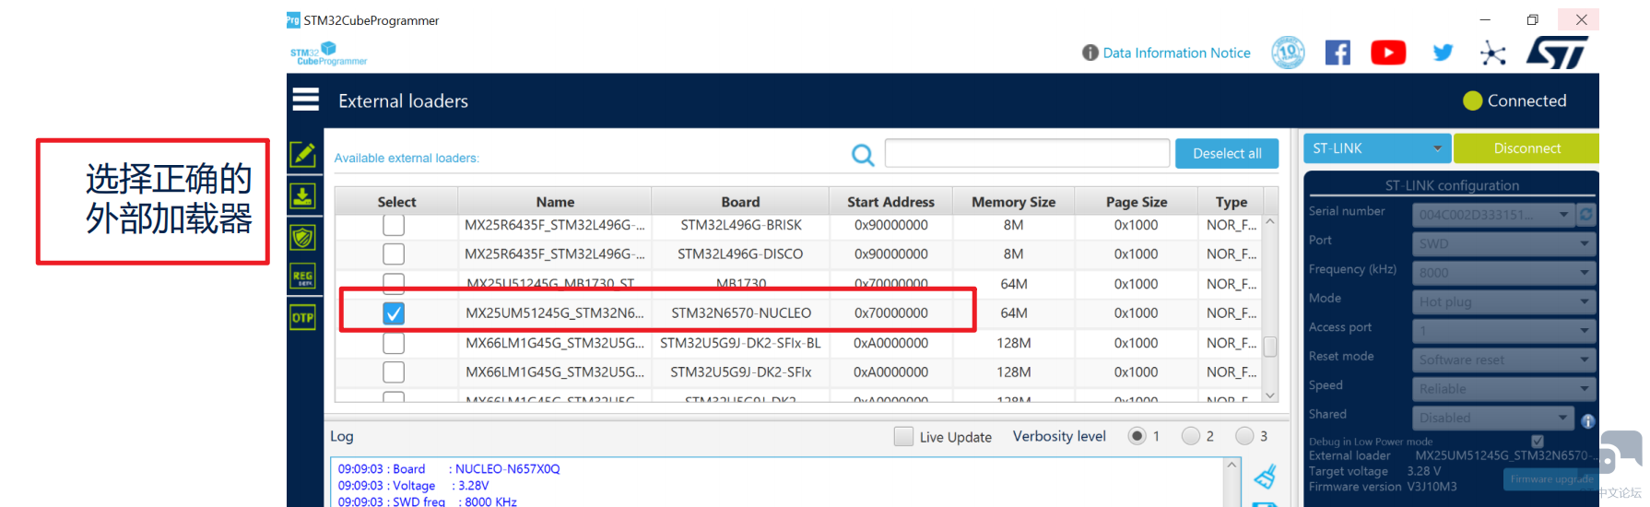The image size is (1650, 507).
Task: Check the STM32L496G-DISCO loader checkbox
Action: (394, 253)
